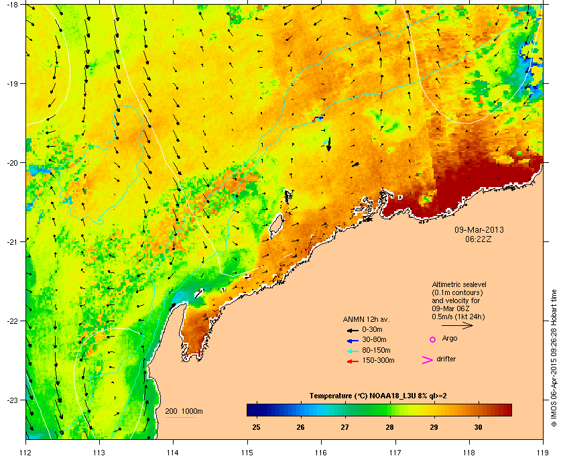Click the latitude axis label -22

[12, 321]
